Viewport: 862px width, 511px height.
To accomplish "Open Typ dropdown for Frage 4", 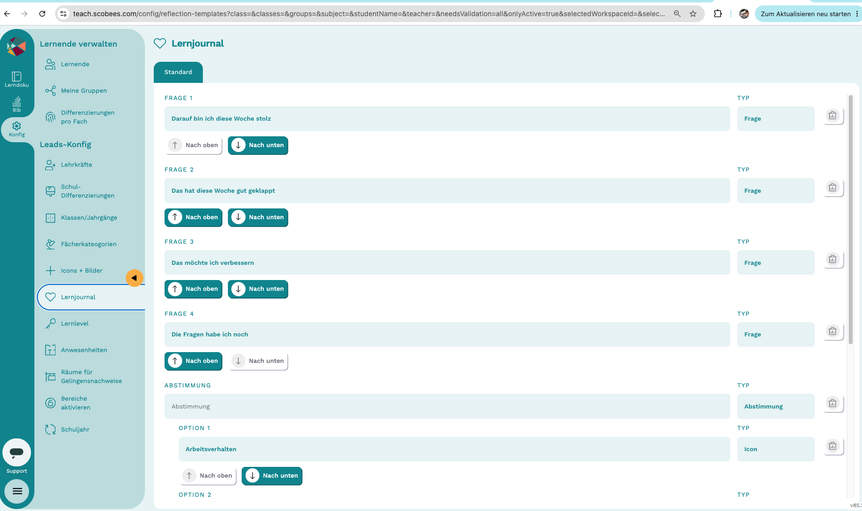I will [776, 334].
